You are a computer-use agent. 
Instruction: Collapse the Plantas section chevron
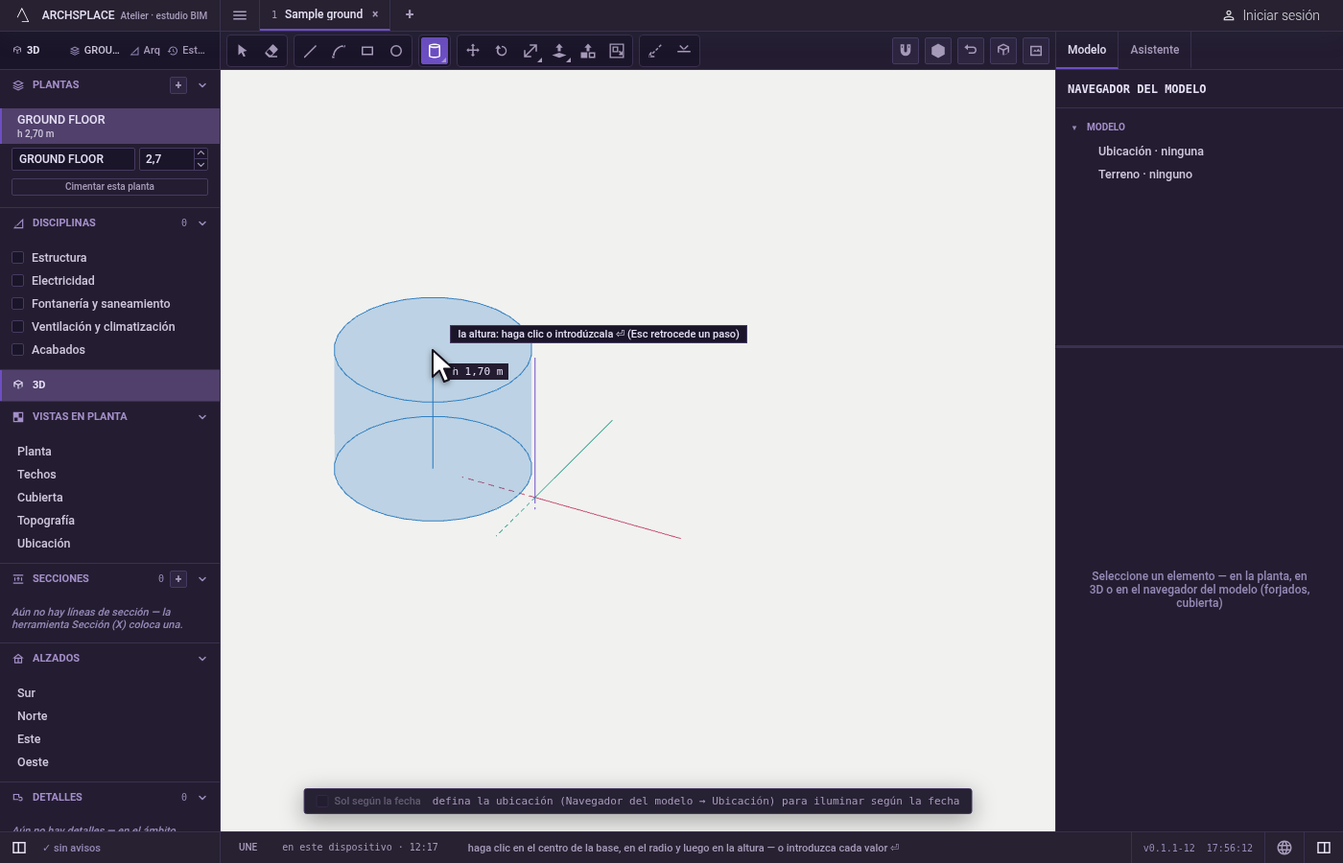pyautogui.click(x=202, y=85)
